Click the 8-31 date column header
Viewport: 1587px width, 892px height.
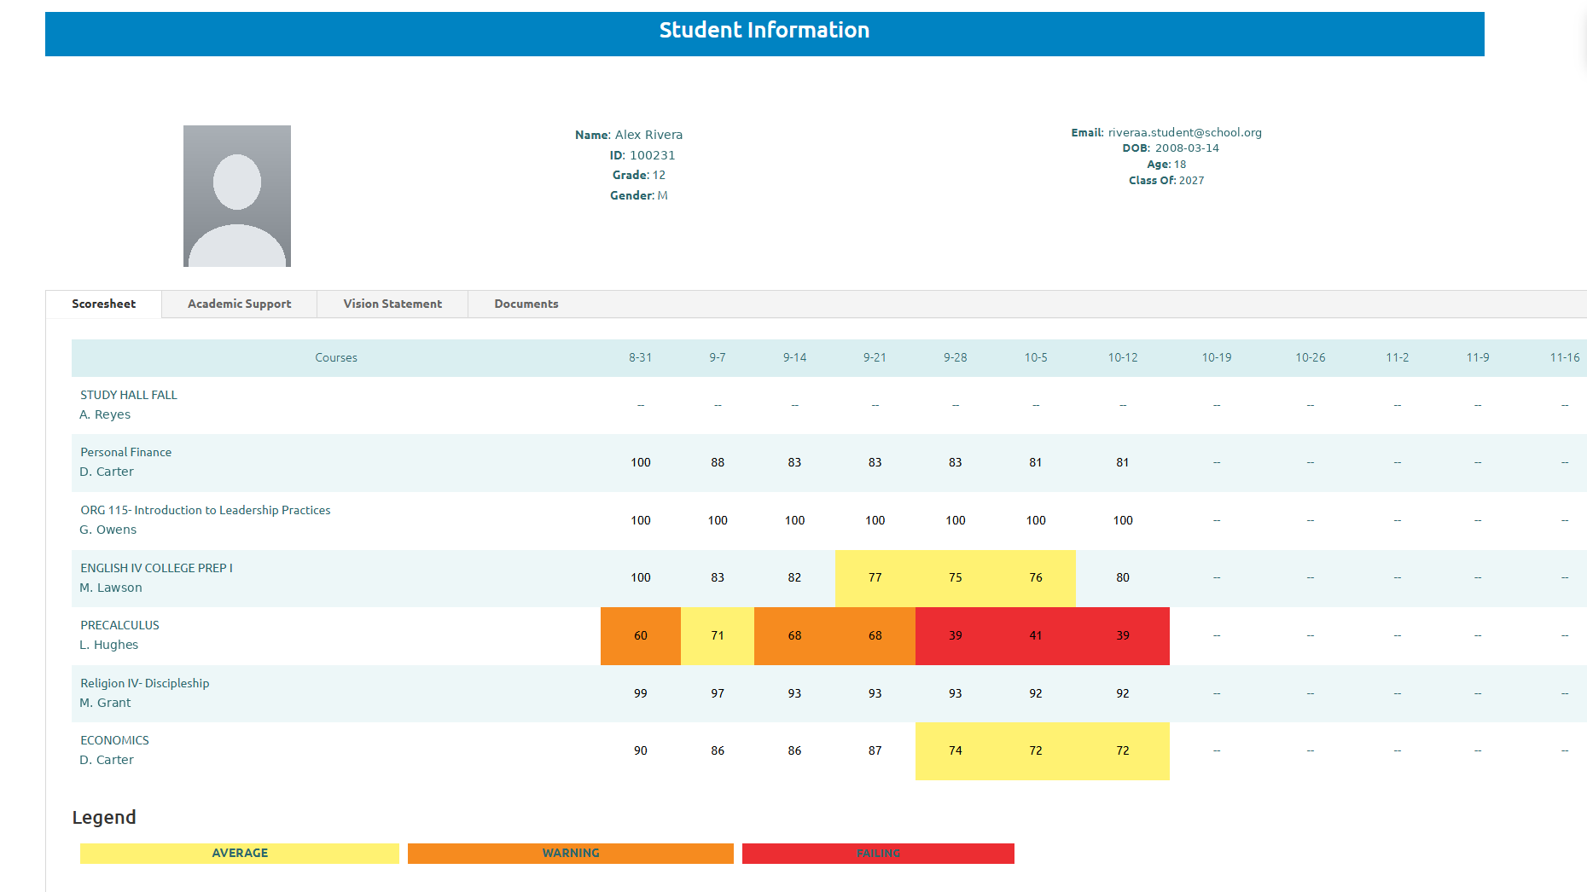pos(641,357)
